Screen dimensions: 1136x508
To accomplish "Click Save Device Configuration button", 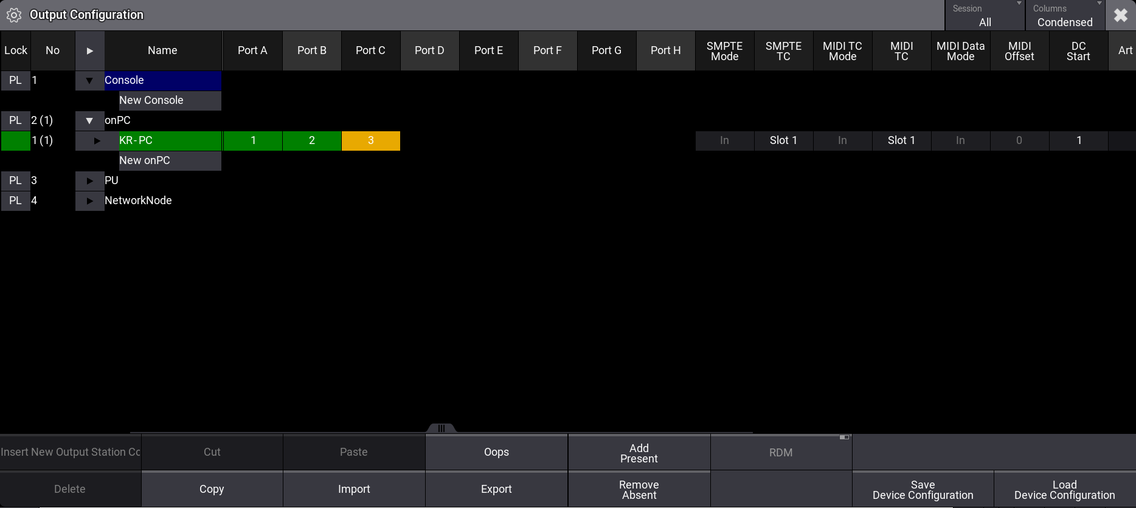I will point(923,489).
